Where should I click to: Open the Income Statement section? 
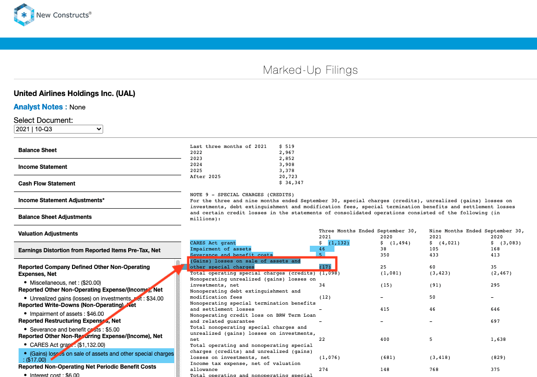(x=97, y=167)
